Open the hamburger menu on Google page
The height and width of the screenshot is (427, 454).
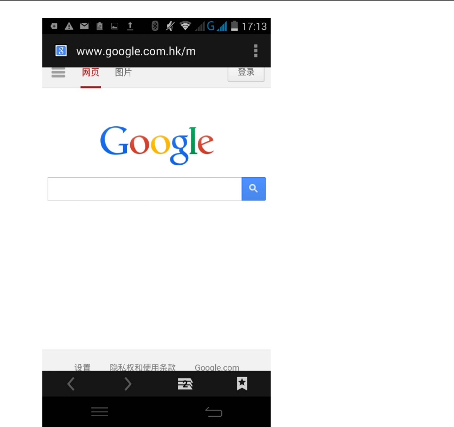[x=58, y=72]
